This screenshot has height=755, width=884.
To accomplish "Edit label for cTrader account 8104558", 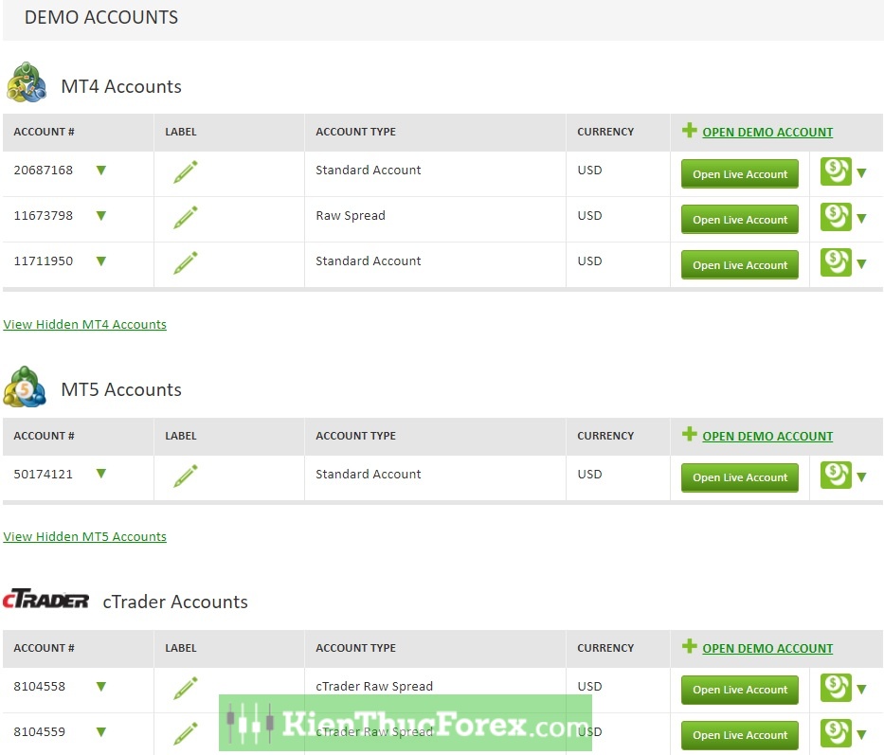I will point(186,688).
